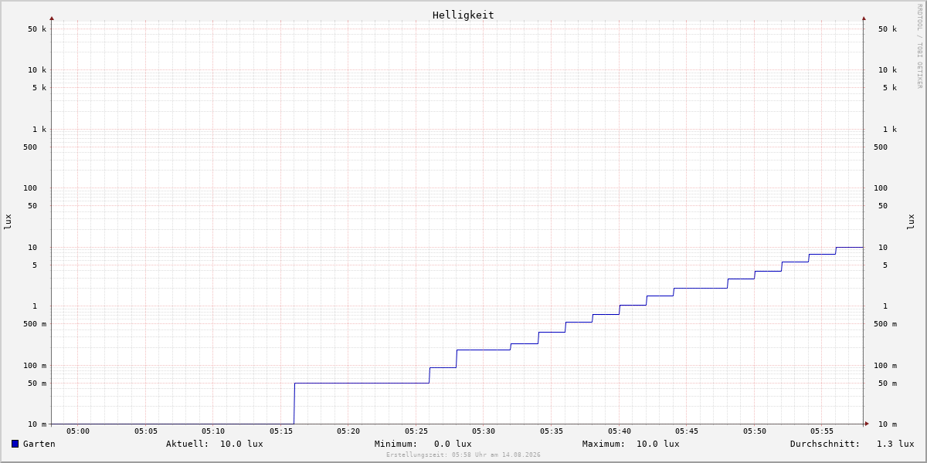This screenshot has height=463, width=927.
Task: Click the 05:00 time axis label
Action: coord(78,431)
